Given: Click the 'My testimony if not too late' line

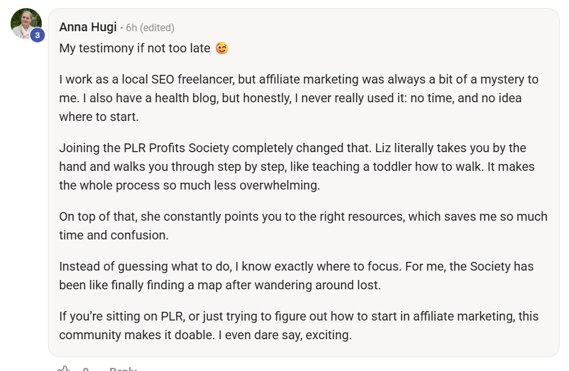Looking at the screenshot, I should 135,48.
